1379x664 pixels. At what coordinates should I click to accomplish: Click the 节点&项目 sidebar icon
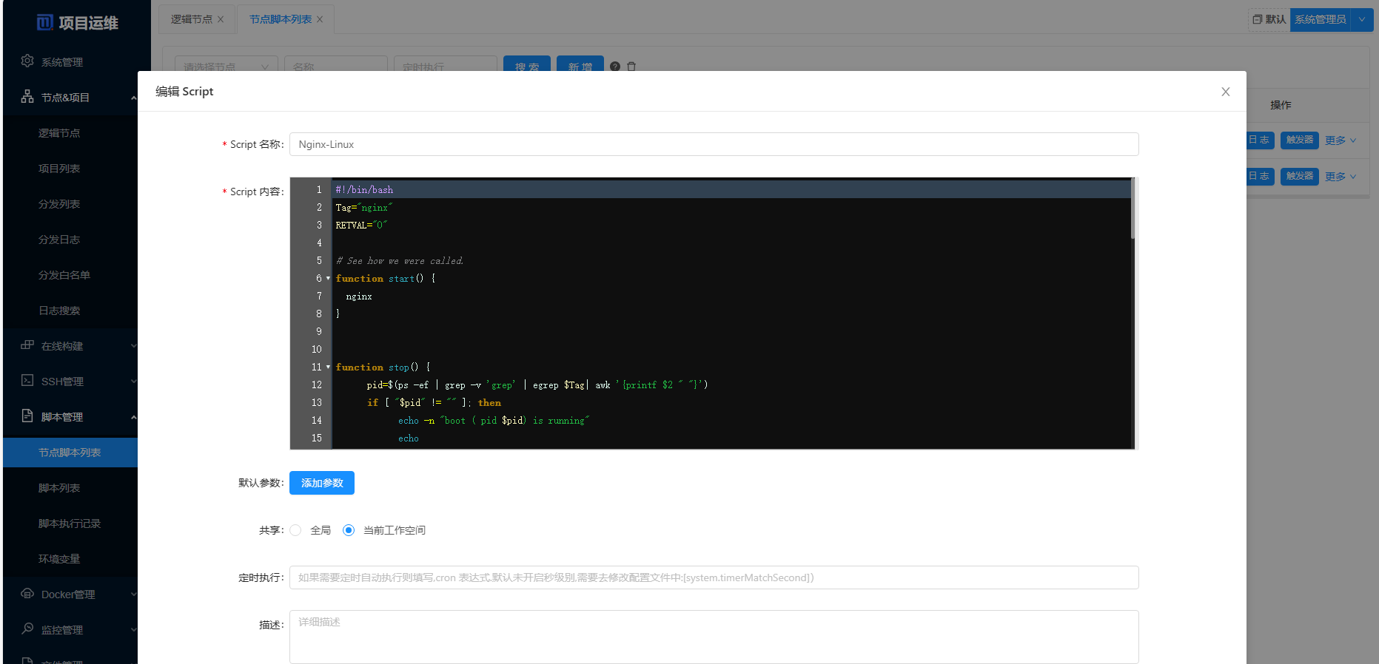click(x=27, y=97)
